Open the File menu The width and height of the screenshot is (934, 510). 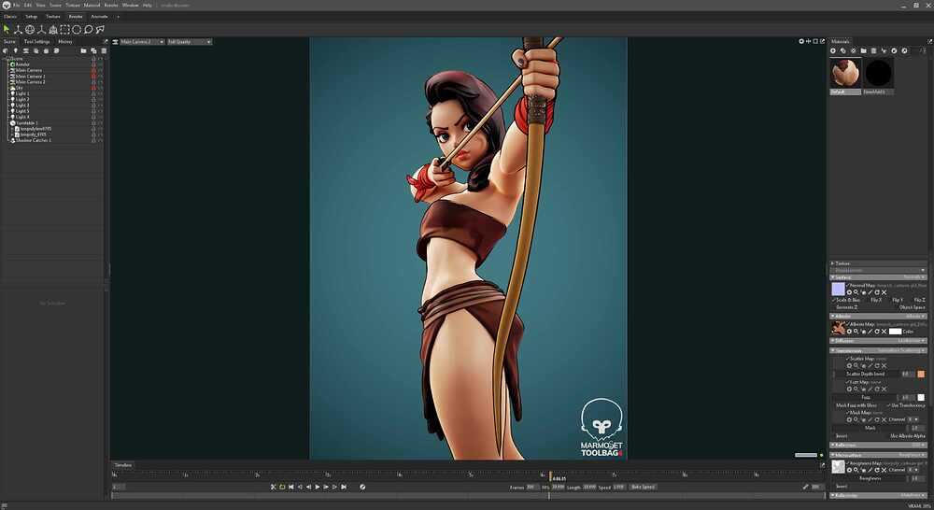(17, 5)
